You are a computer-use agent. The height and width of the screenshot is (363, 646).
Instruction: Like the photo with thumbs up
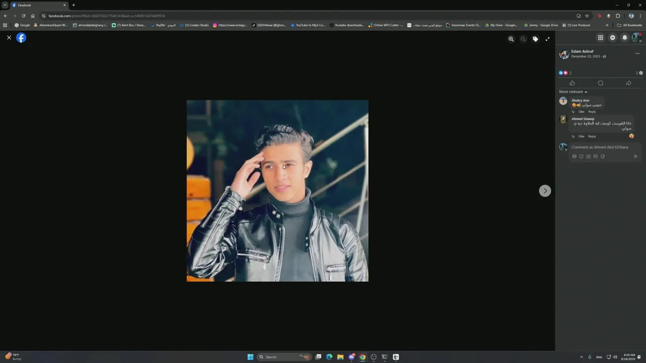click(572, 83)
